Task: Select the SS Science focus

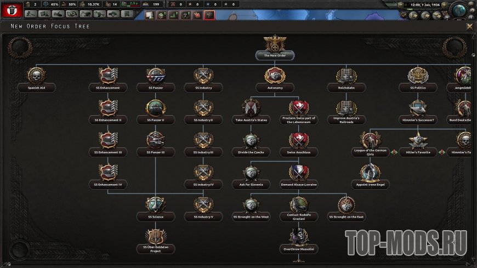Action: coord(155,206)
